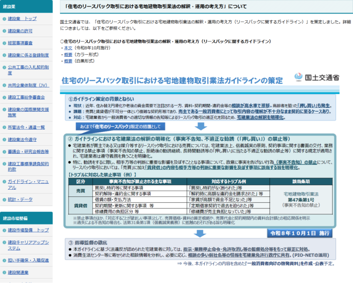Click 建設工事標準請負契約約款 link
Image resolution: width=353 pixels, height=283 pixels.
coord(28,166)
